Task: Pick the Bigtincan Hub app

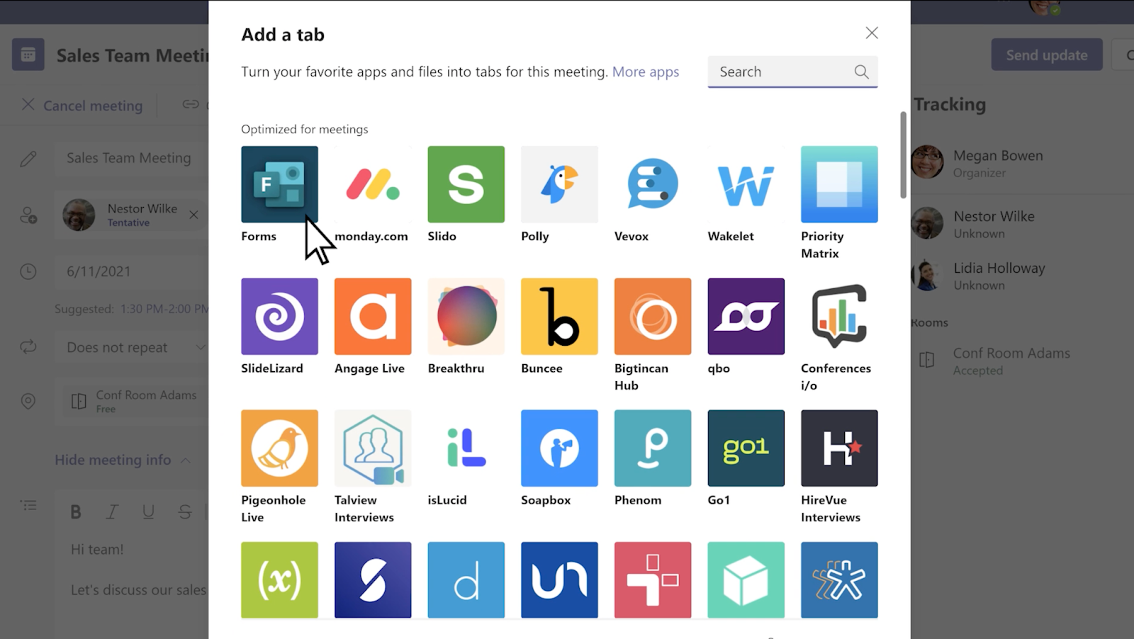Action: (653, 316)
